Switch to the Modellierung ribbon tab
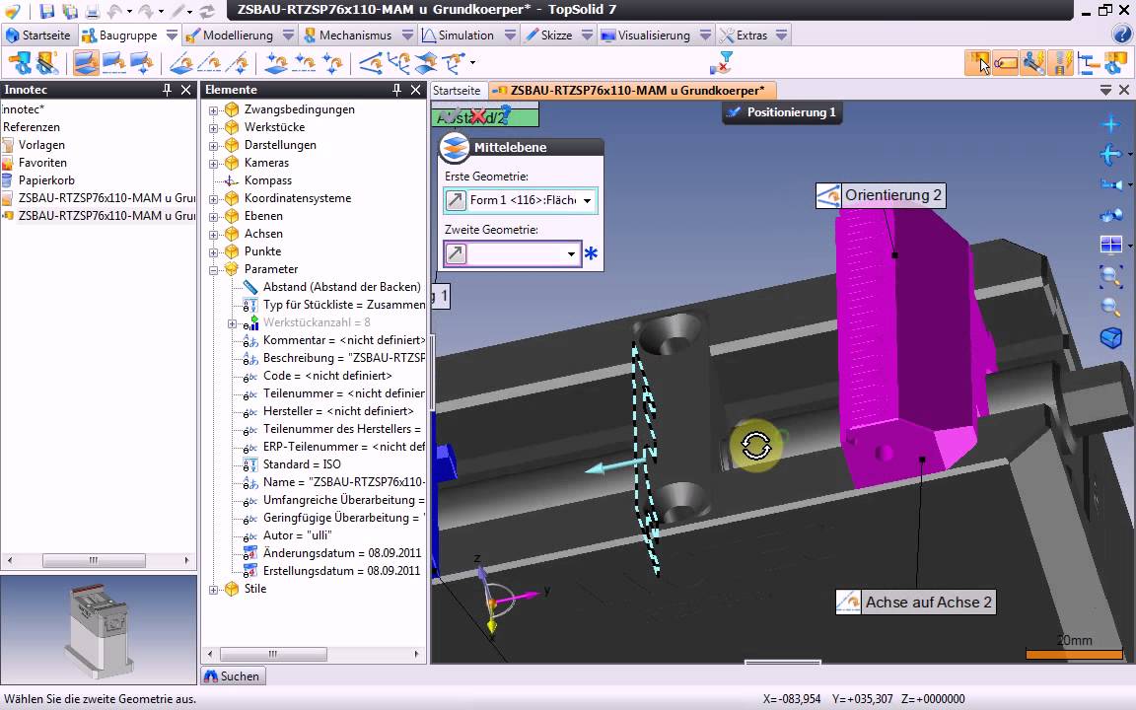Viewport: 1136px width, 710px height. coord(237,35)
